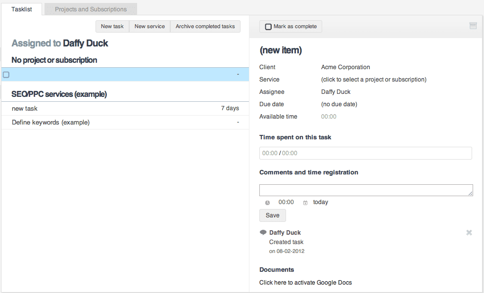Delete Daffy Duck's comment with X icon
Viewport: 484px width, 293px height.
click(x=469, y=233)
